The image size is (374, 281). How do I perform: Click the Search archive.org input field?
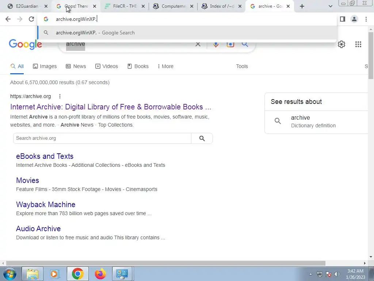coord(102,138)
